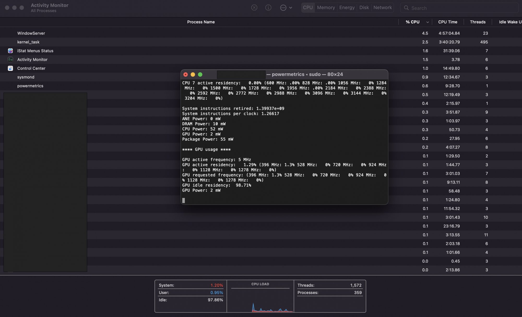Sort by the Threads column header
This screenshot has height=317, width=522.
pos(478,22)
